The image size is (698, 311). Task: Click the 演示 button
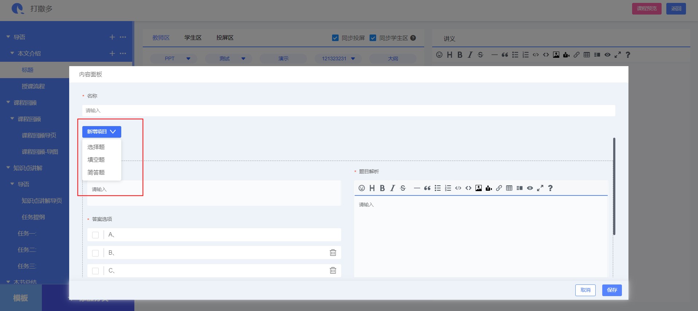click(283, 58)
